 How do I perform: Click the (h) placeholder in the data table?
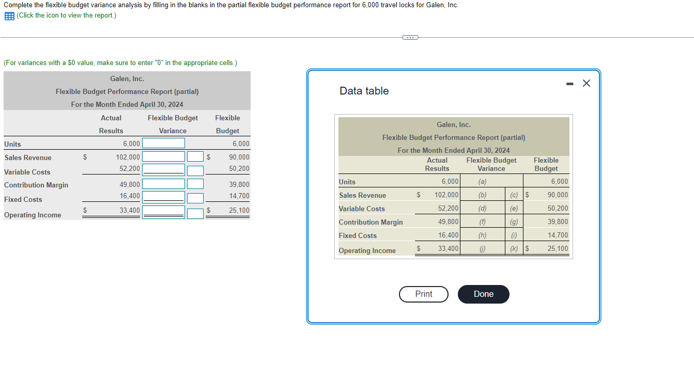coord(482,235)
